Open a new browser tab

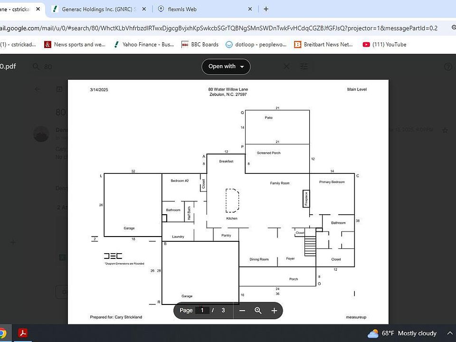[x=266, y=9]
